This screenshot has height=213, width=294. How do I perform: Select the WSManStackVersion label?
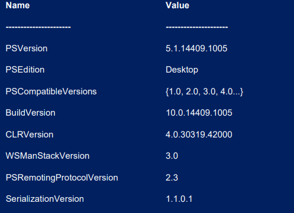click(47, 156)
